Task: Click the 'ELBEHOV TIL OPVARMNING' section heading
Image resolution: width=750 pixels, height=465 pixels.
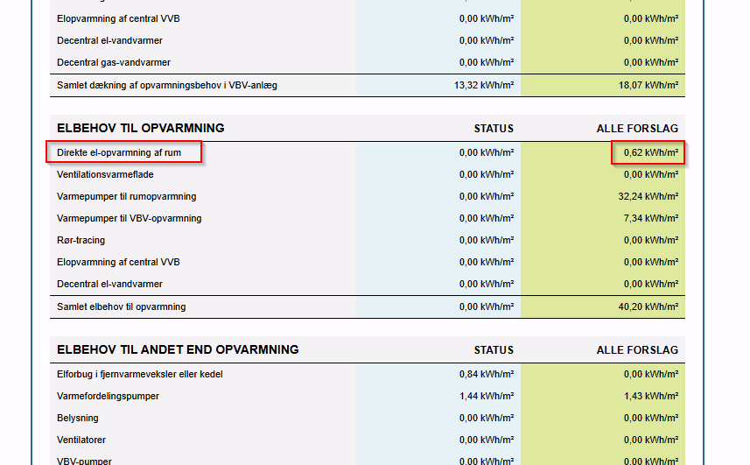Action: (141, 128)
